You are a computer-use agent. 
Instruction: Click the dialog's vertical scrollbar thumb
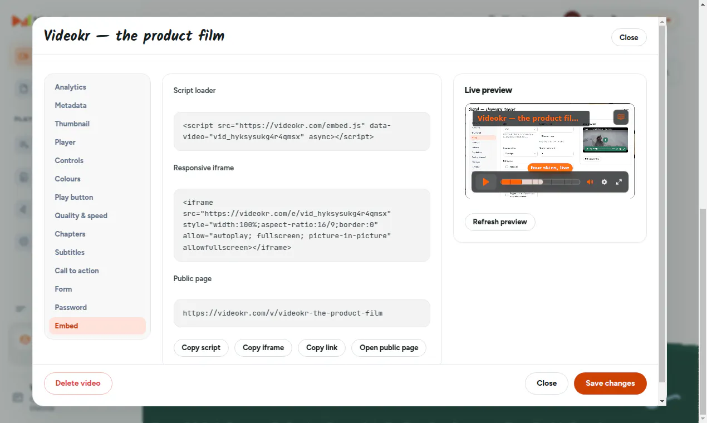click(x=662, y=204)
